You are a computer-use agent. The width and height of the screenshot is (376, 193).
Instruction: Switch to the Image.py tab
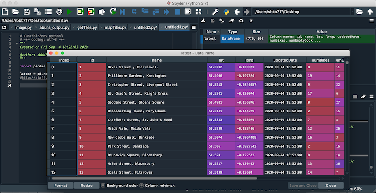point(23,28)
